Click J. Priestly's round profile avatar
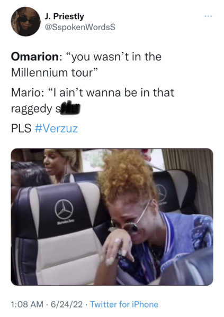The height and width of the screenshot is (317, 224). 25,22
